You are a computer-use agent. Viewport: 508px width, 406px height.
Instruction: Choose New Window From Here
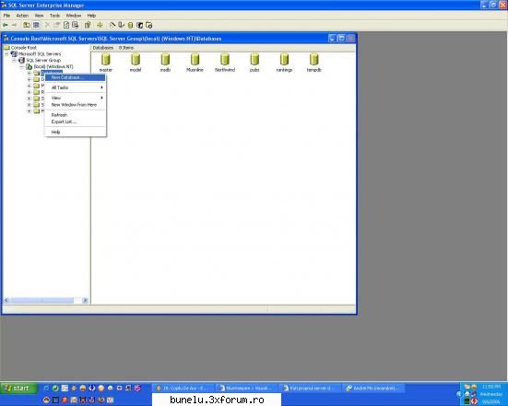(76, 105)
